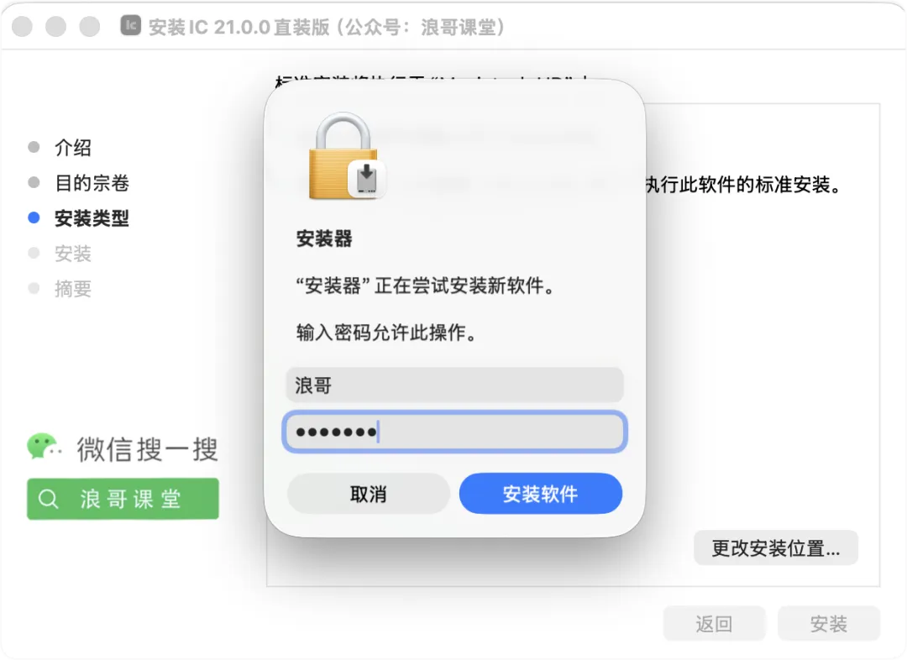Click the username field showing 浪哥

[454, 385]
